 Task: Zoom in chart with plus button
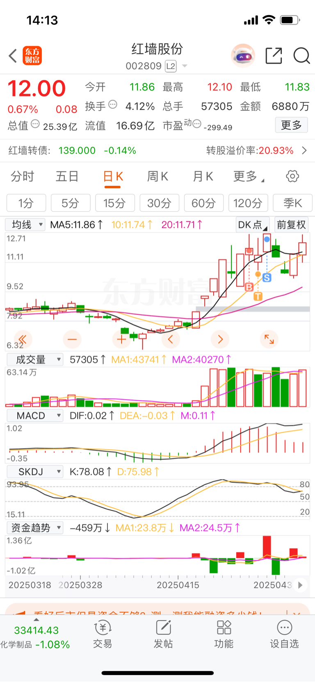click(x=121, y=339)
